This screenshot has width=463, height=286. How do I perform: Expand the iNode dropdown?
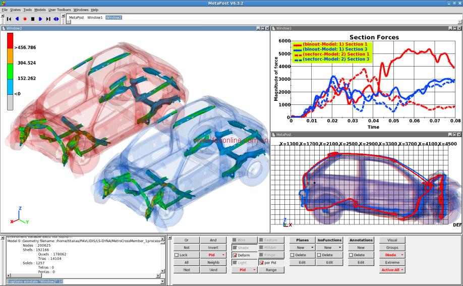click(x=392, y=255)
